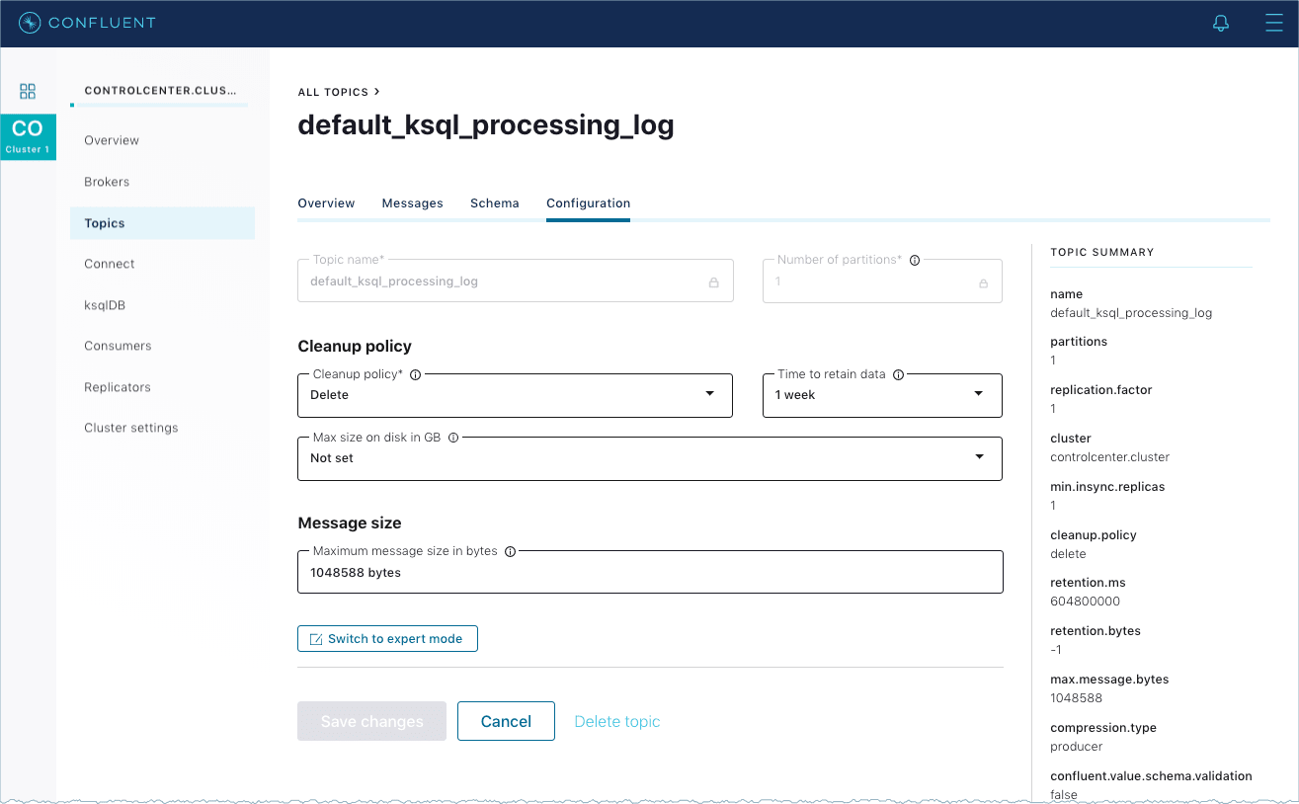1299x804 pixels.
Task: Click the Confluent logo icon
Action: point(30,23)
